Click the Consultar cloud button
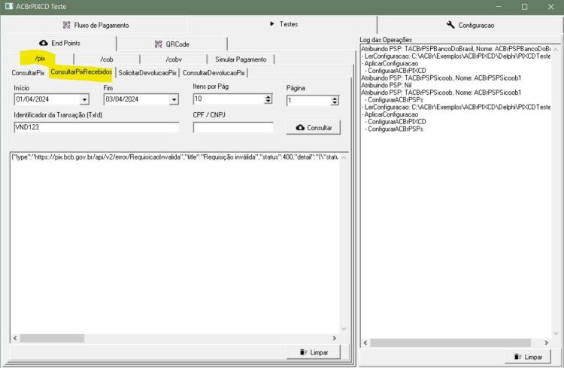Image resolution: width=564 pixels, height=368 pixels. pos(314,127)
